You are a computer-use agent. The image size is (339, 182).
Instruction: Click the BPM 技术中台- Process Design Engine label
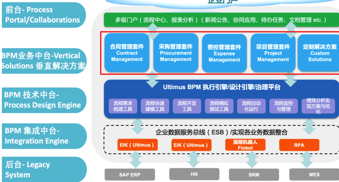[44, 100]
